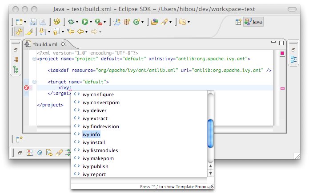Choose ivy:publish from the completion list
The height and width of the screenshot is (193, 309).
95,166
